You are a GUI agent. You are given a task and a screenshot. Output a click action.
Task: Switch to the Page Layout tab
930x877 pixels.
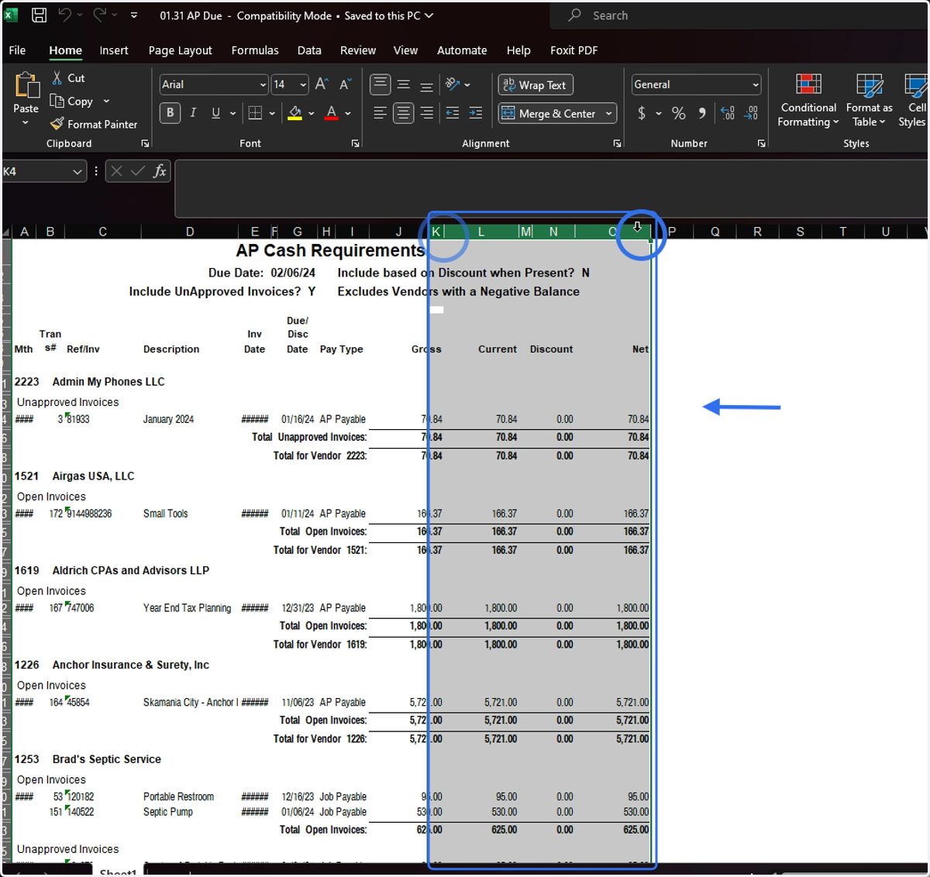[180, 50]
